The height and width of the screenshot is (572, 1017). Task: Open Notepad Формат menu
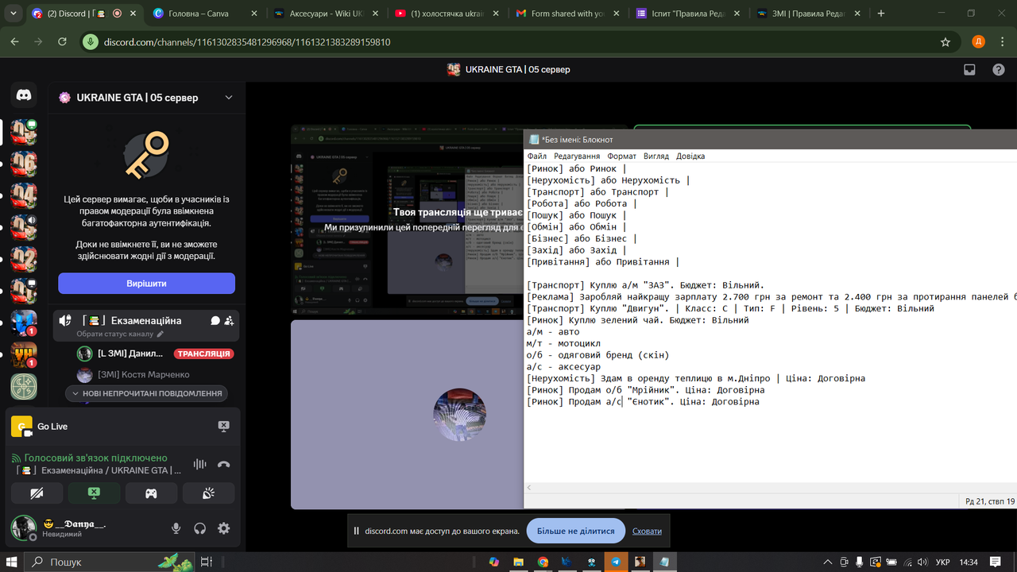click(x=622, y=157)
